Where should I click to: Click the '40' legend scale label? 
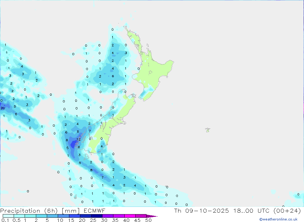(126, 220)
